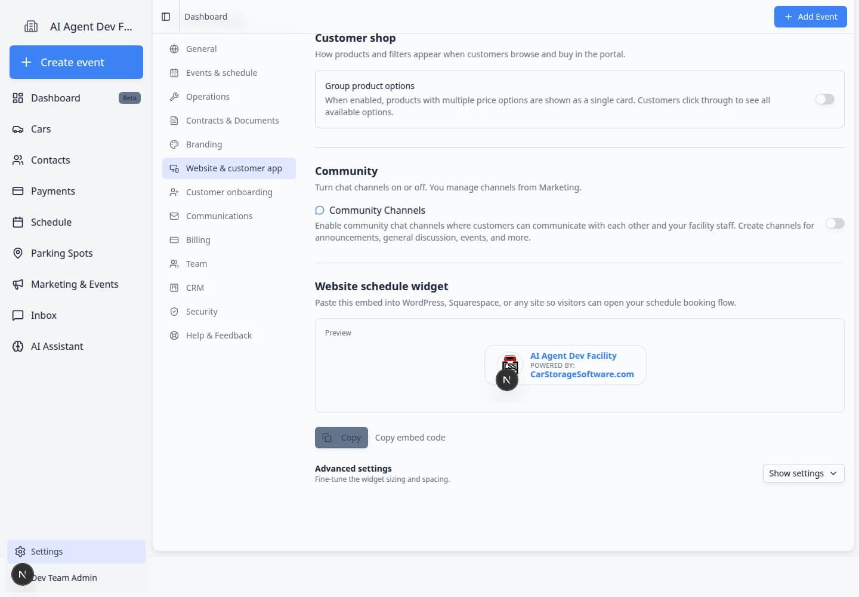Click the 'Advanced settings' heading

click(353, 469)
